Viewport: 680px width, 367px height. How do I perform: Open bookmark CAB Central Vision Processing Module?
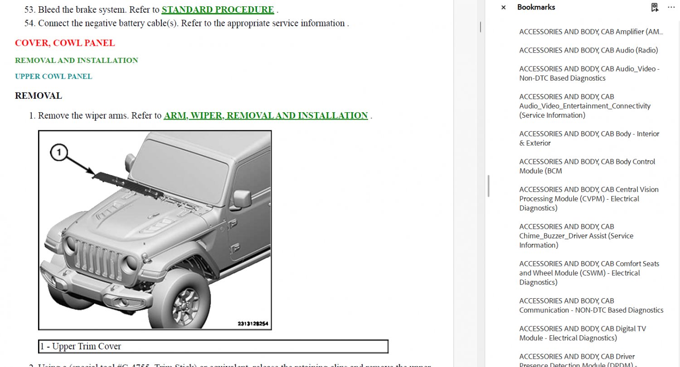point(589,199)
